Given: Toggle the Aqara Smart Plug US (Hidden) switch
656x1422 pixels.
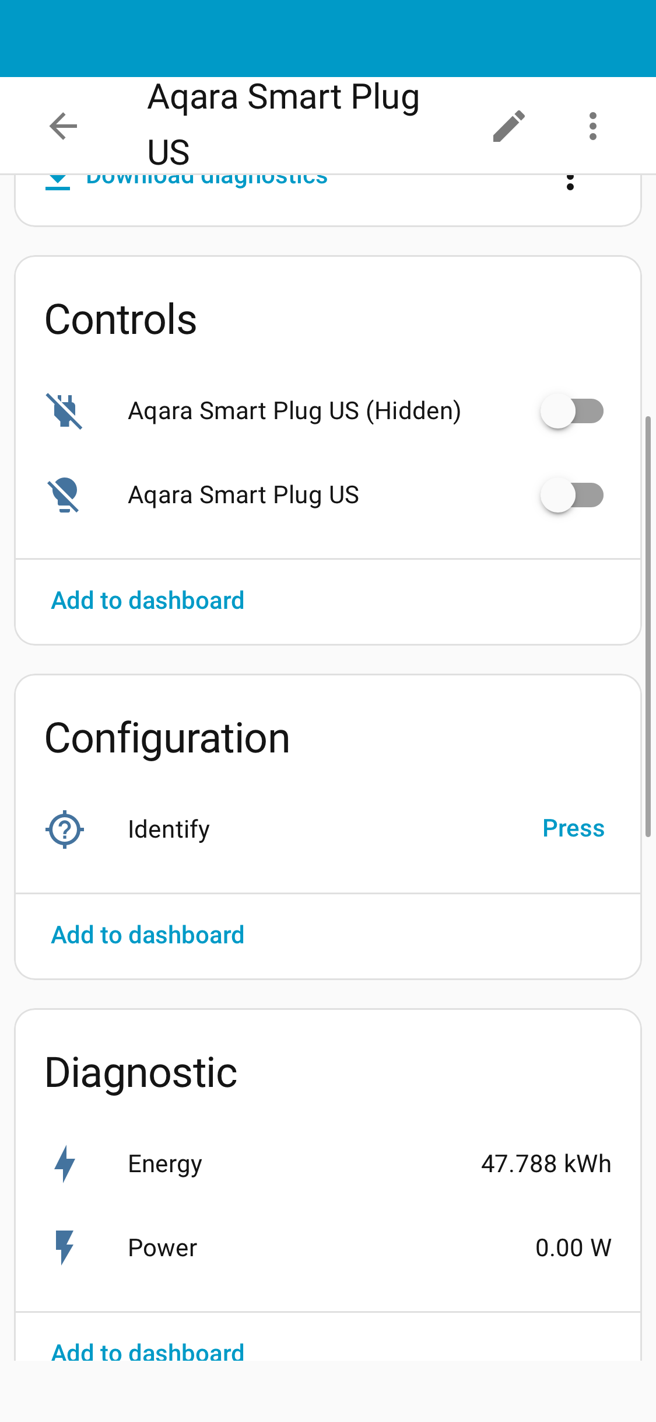Looking at the screenshot, I should [x=571, y=411].
